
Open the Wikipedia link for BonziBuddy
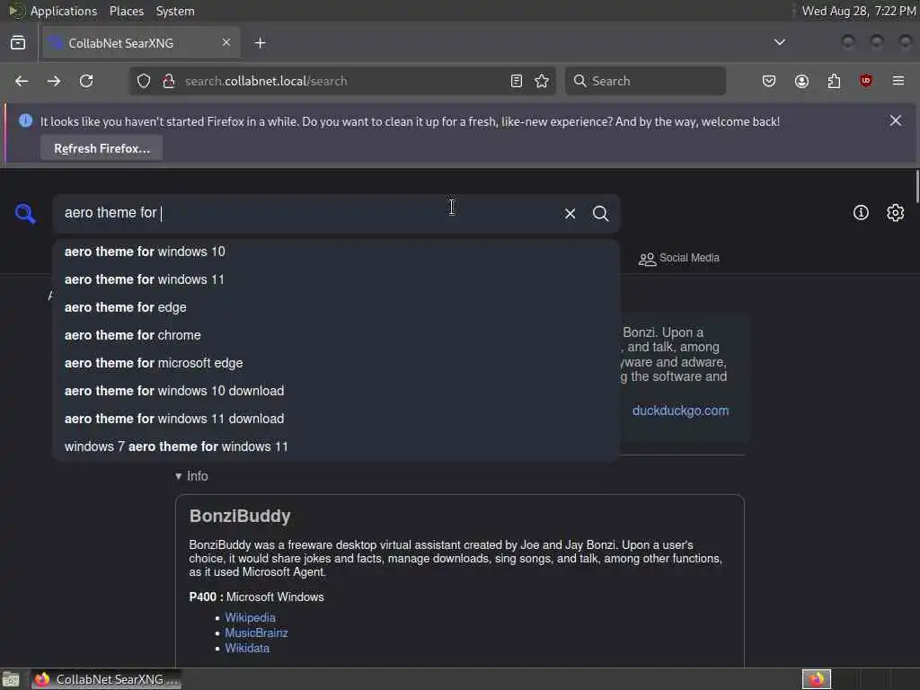point(250,618)
